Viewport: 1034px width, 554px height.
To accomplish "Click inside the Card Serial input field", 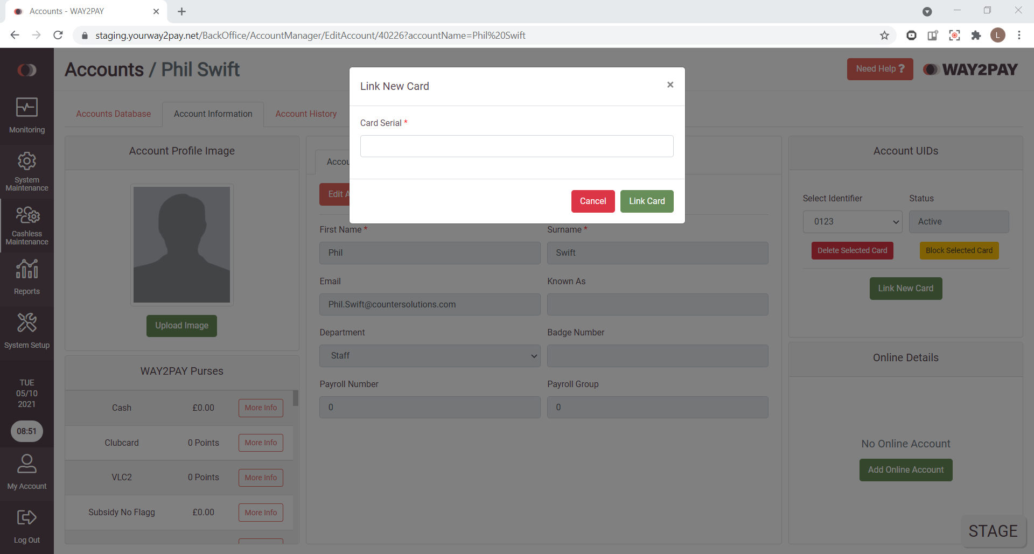I will coord(516,146).
